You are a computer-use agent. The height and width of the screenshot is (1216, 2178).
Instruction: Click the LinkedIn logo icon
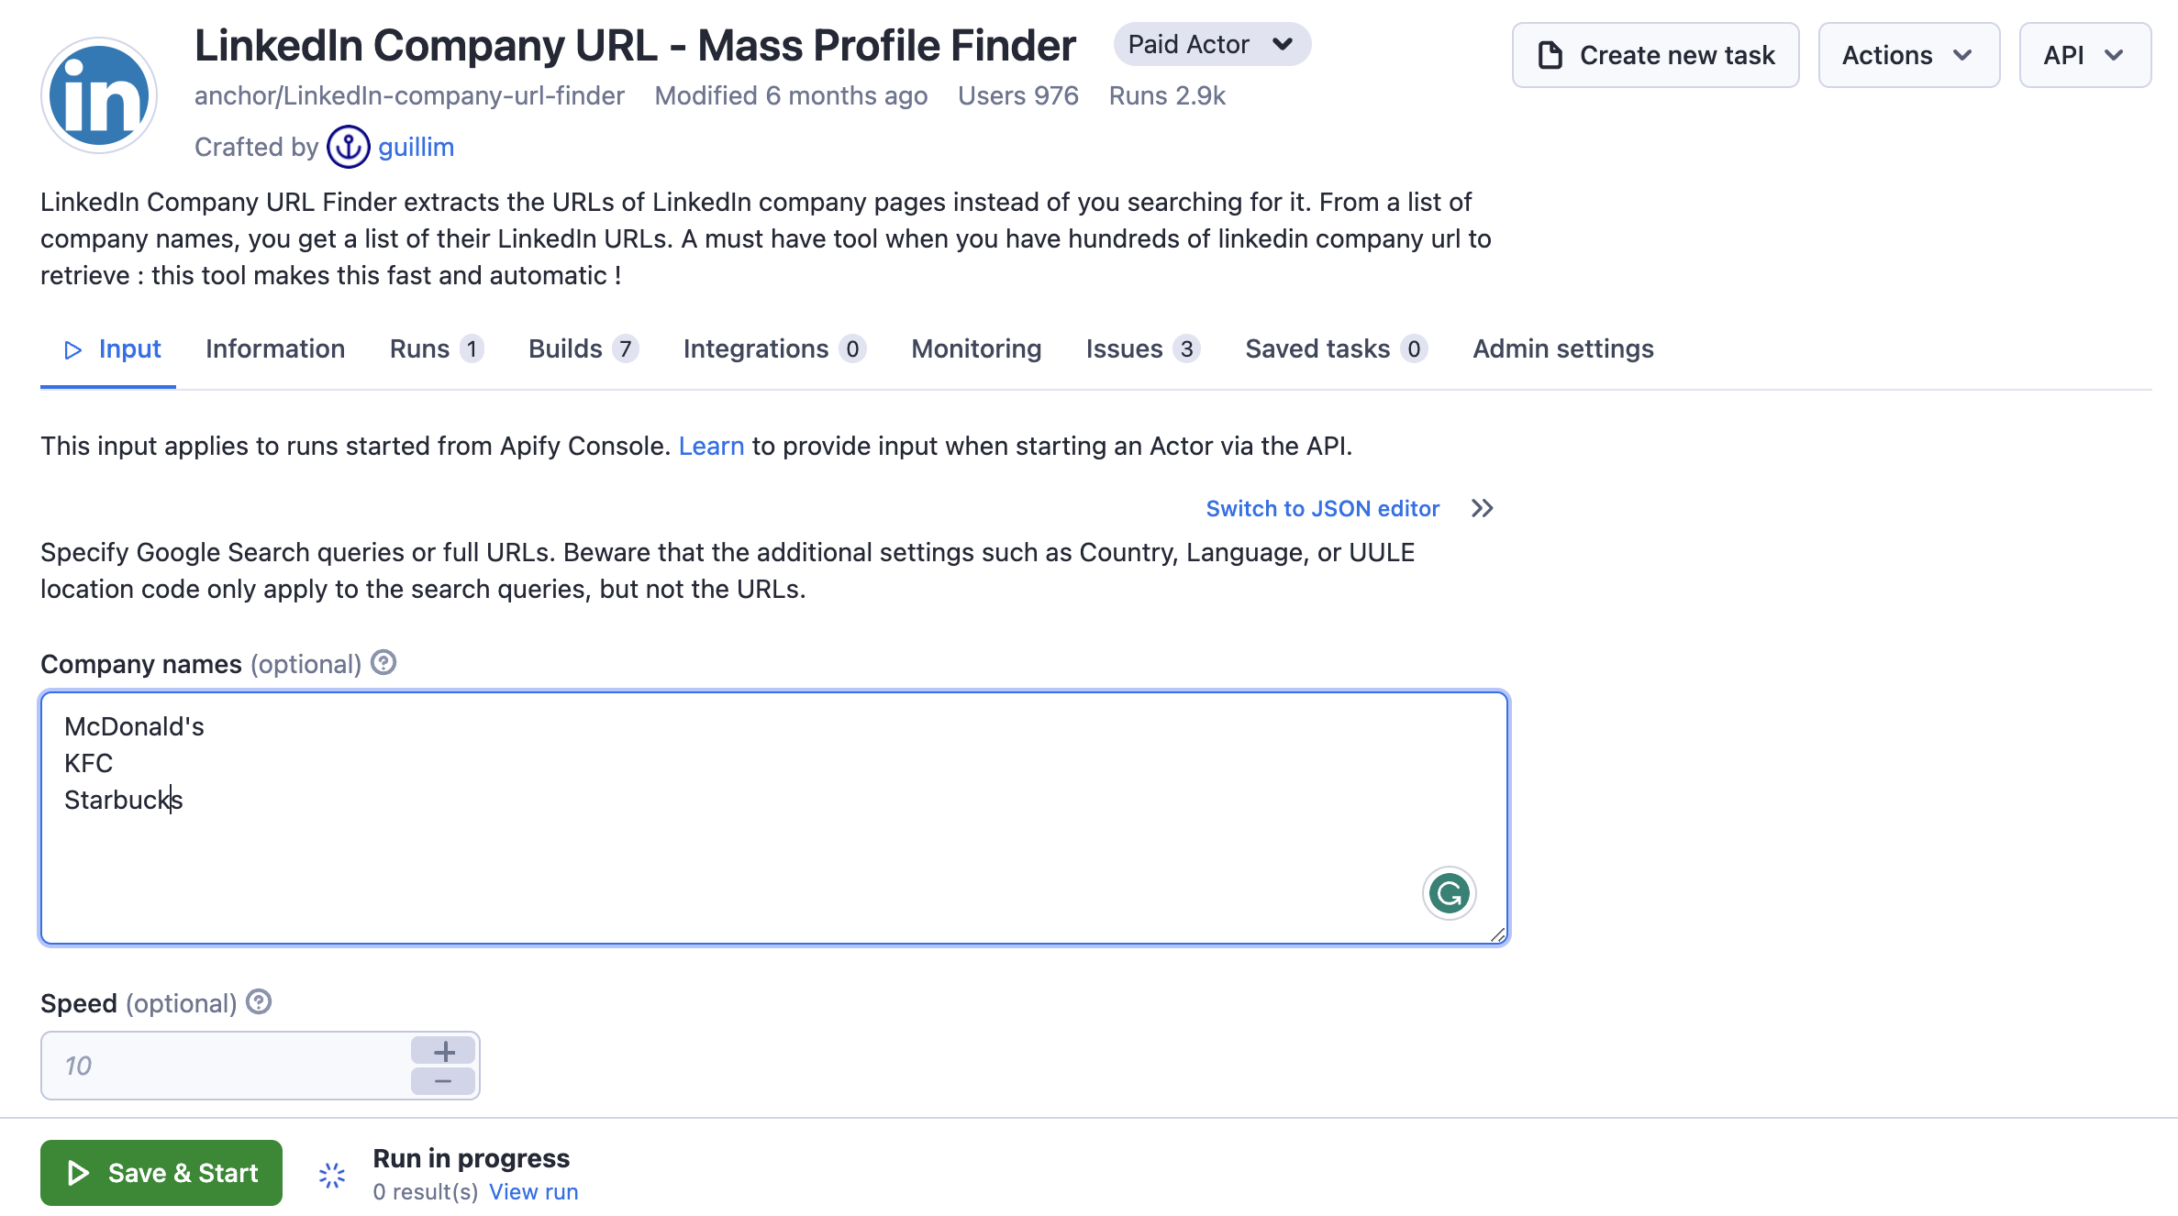pyautogui.click(x=99, y=94)
